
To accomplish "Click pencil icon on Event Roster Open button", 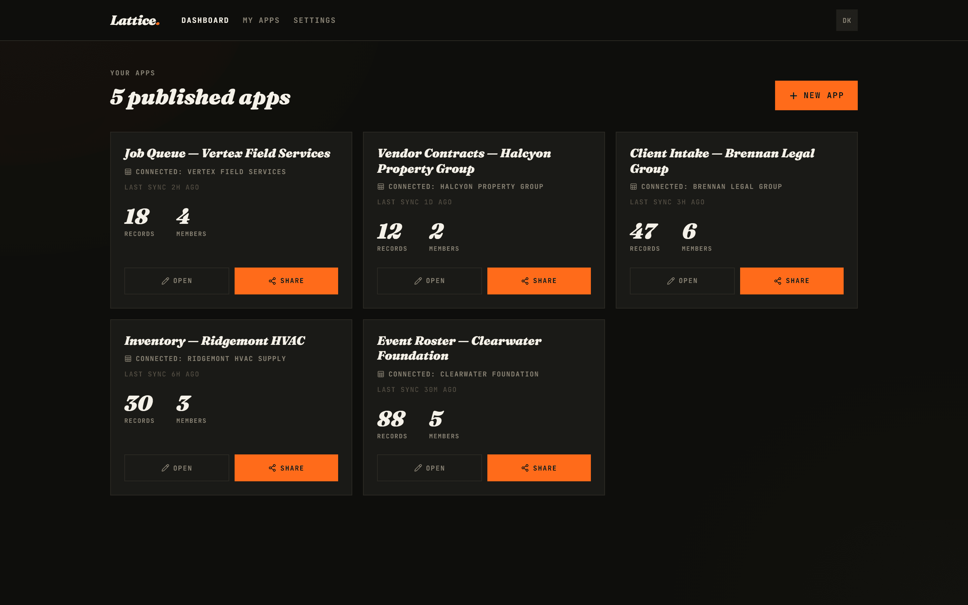I will [418, 468].
